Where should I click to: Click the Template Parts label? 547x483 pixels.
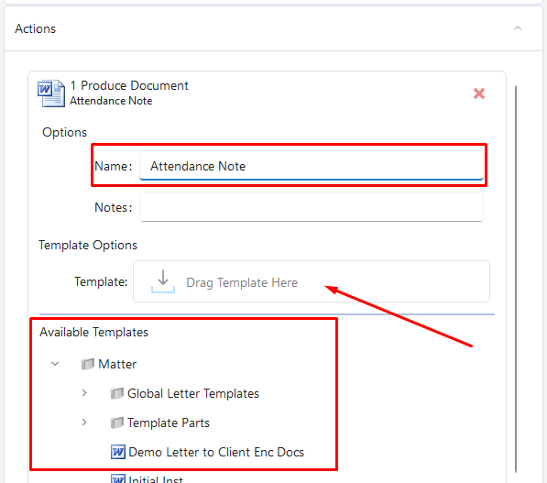pyautogui.click(x=169, y=423)
